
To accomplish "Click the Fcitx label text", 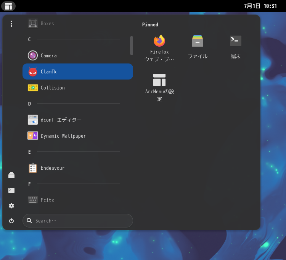I will [x=47, y=200].
